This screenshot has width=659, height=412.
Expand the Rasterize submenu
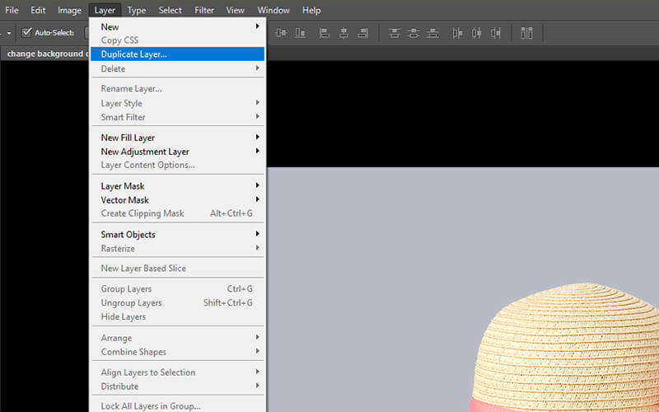177,248
